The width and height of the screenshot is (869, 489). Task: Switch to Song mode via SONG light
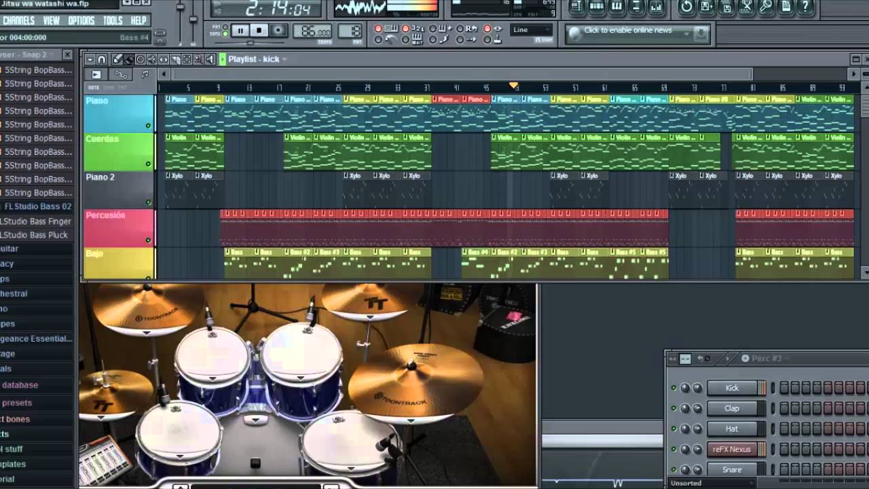point(225,34)
